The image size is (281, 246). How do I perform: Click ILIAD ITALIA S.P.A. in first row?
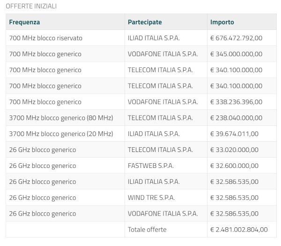click(x=153, y=38)
